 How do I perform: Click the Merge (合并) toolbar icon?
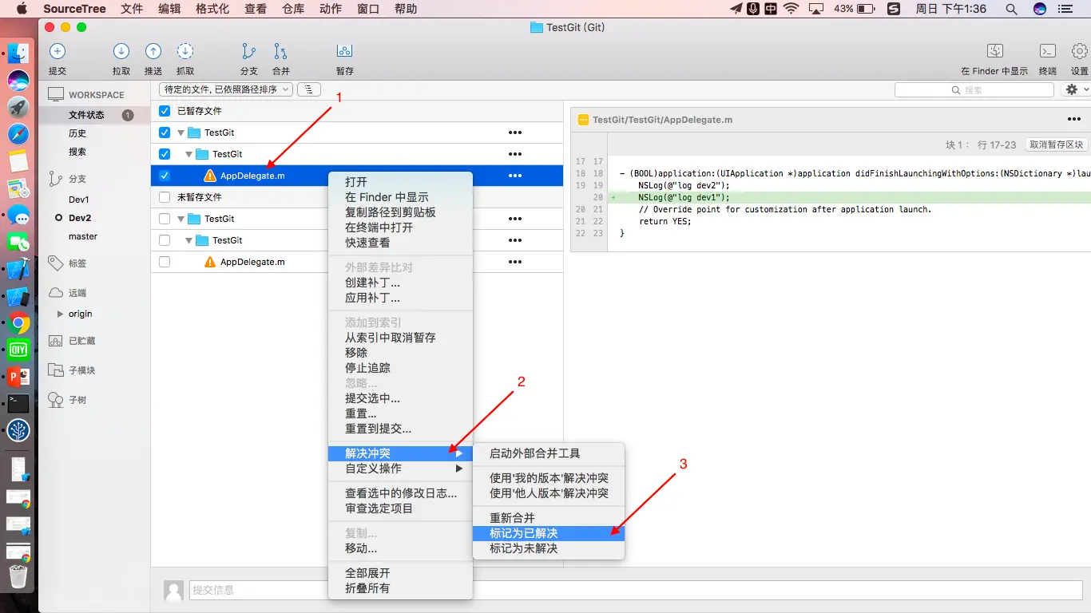(280, 52)
